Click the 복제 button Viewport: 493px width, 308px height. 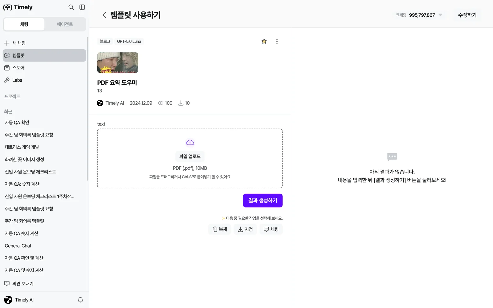coord(220,229)
